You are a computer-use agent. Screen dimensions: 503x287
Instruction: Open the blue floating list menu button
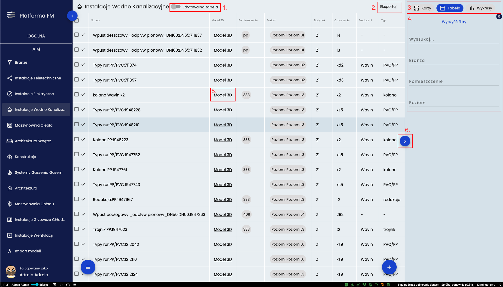88,267
